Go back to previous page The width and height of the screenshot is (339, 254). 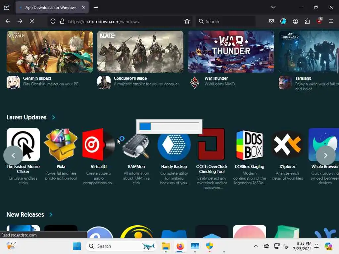coord(8,21)
